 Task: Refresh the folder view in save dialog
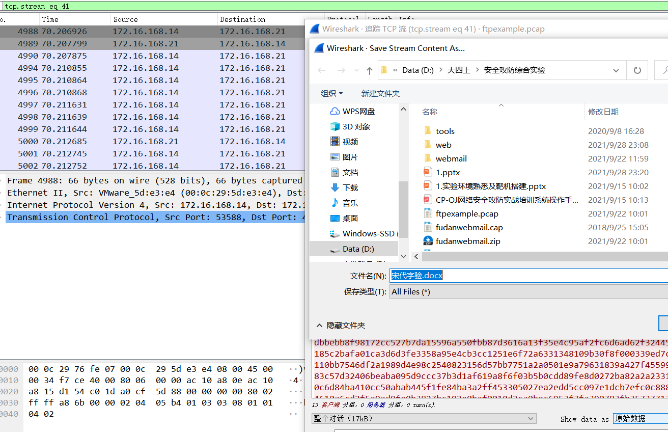coord(637,70)
